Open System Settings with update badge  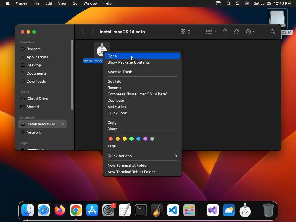108,210
